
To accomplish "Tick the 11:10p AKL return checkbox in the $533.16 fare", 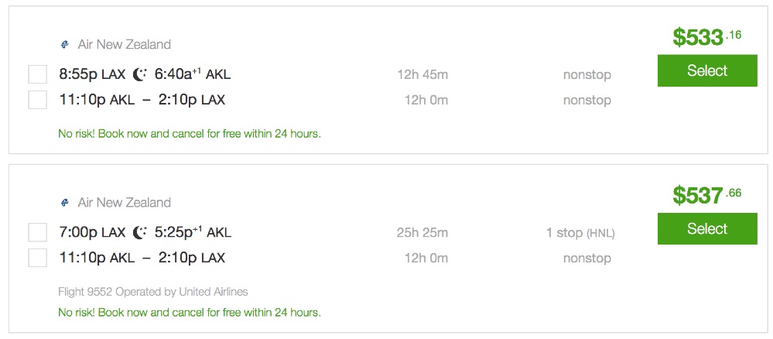I will tap(37, 100).
